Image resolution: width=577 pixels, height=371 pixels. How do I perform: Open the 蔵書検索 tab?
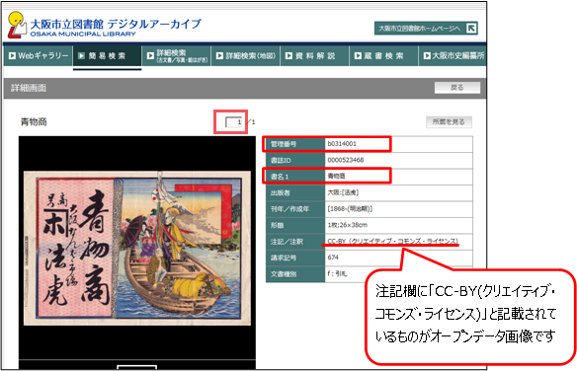[x=383, y=56]
